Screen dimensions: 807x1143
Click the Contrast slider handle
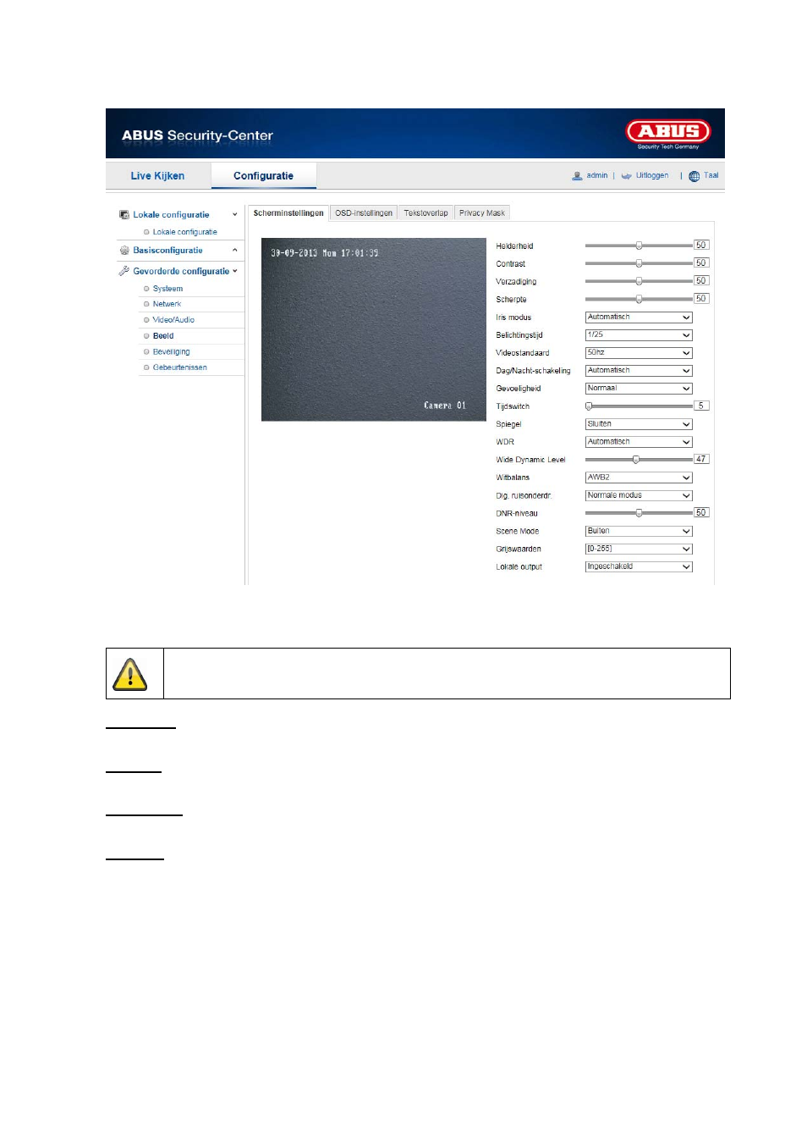click(639, 263)
